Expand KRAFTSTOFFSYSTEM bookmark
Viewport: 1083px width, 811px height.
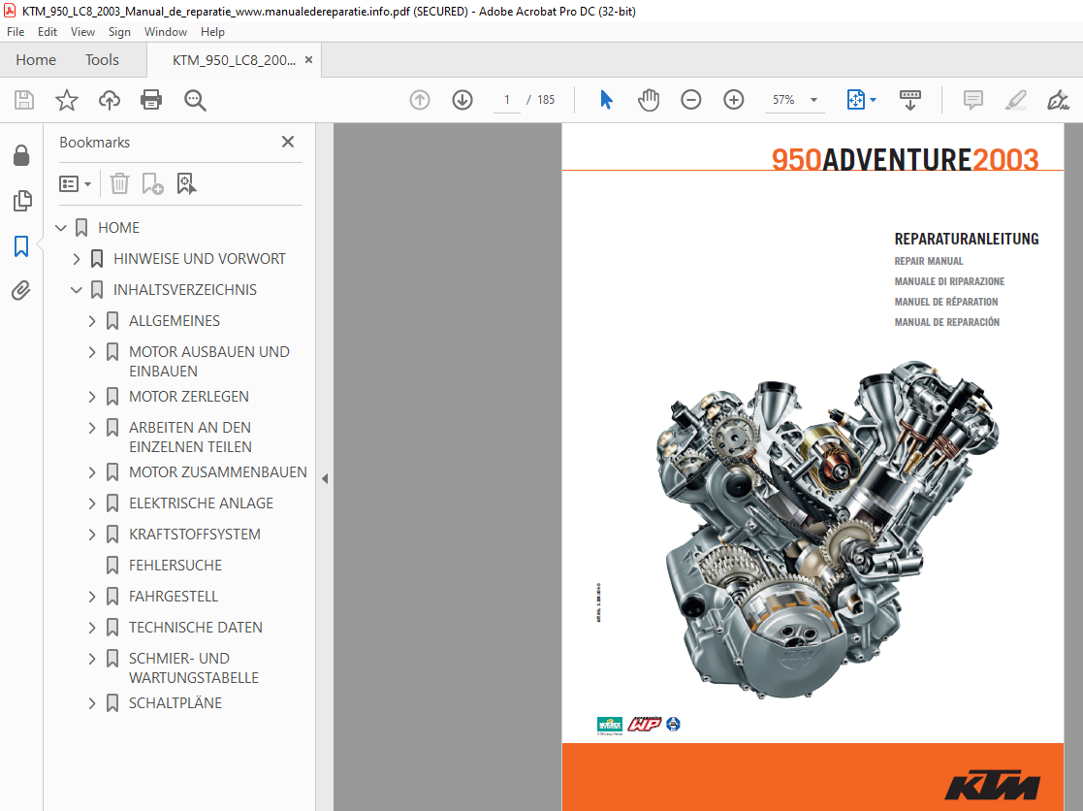(92, 535)
